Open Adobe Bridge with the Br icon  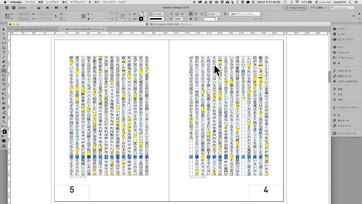(x=7, y=8)
